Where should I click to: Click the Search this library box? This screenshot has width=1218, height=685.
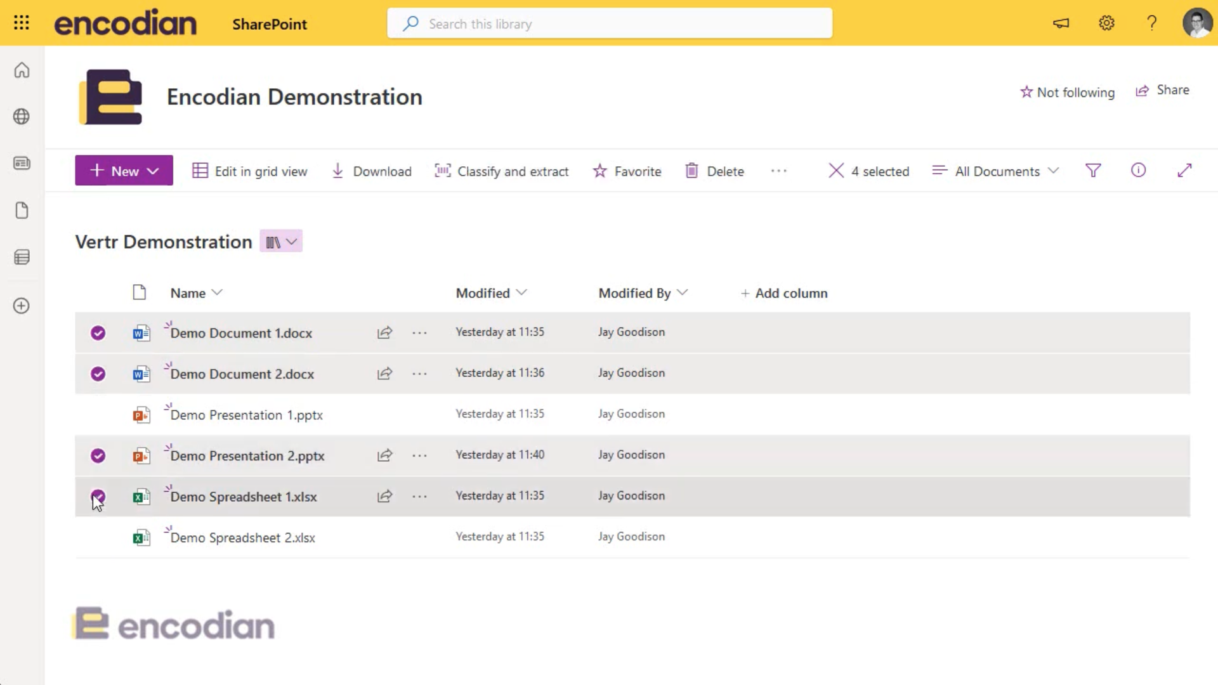coord(610,23)
